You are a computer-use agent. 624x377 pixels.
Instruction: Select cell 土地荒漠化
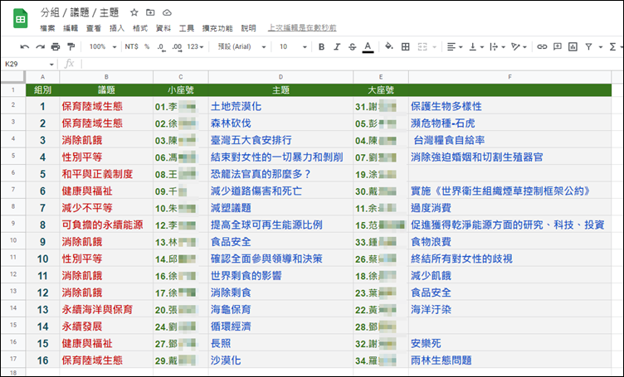tap(280, 106)
